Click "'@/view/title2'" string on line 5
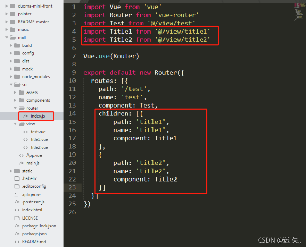 pos(182,40)
